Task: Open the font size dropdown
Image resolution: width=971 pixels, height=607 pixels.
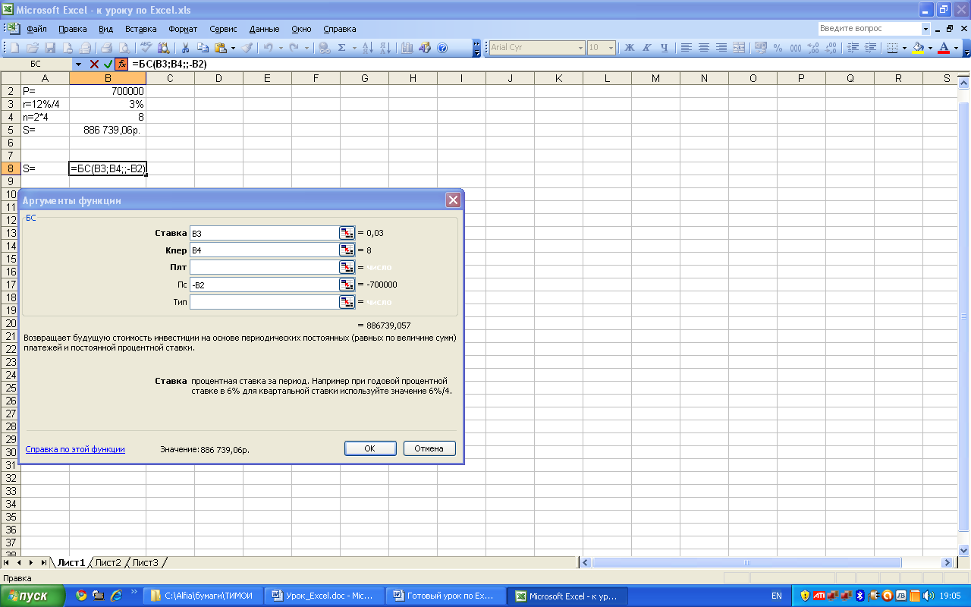Action: pos(611,48)
